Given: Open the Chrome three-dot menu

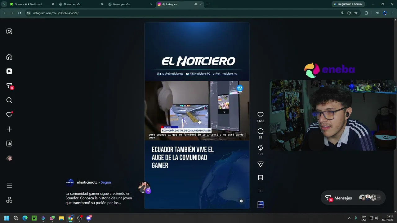Looking at the screenshot, I should click(x=392, y=13).
